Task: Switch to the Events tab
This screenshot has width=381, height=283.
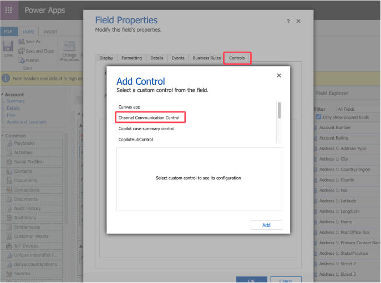Action: (x=178, y=58)
